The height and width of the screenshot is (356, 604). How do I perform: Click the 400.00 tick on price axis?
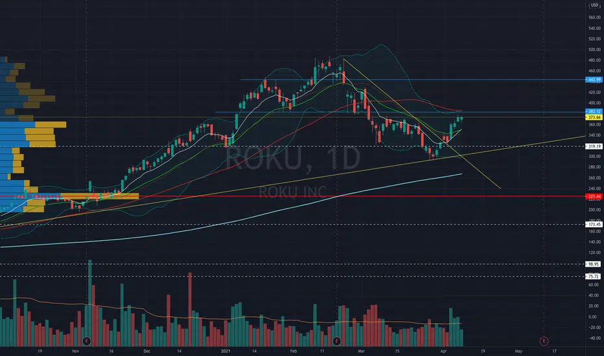coord(594,103)
